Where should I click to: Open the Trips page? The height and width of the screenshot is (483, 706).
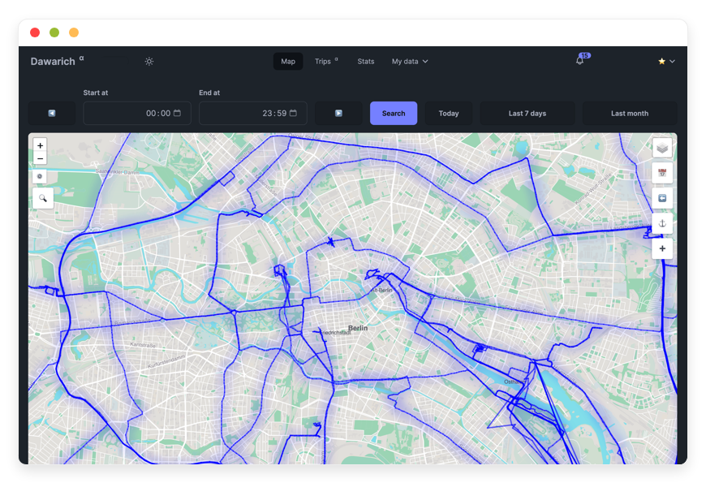click(x=326, y=61)
